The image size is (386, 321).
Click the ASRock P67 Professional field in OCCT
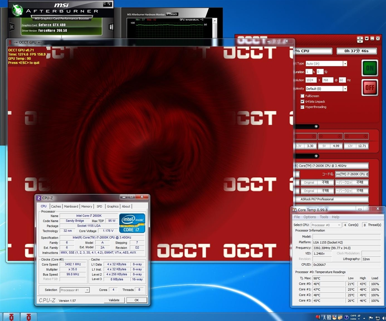(x=332, y=199)
